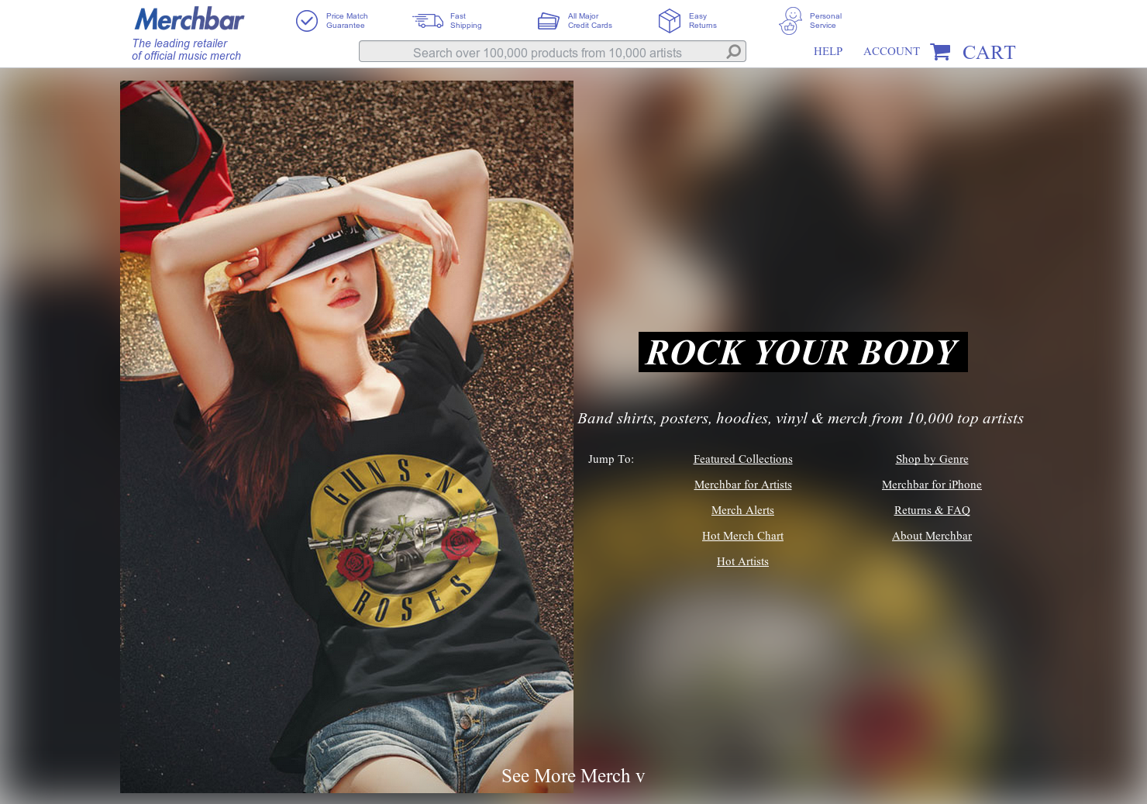Click the Personal Service text
The width and height of the screenshot is (1147, 804).
pos(825,21)
